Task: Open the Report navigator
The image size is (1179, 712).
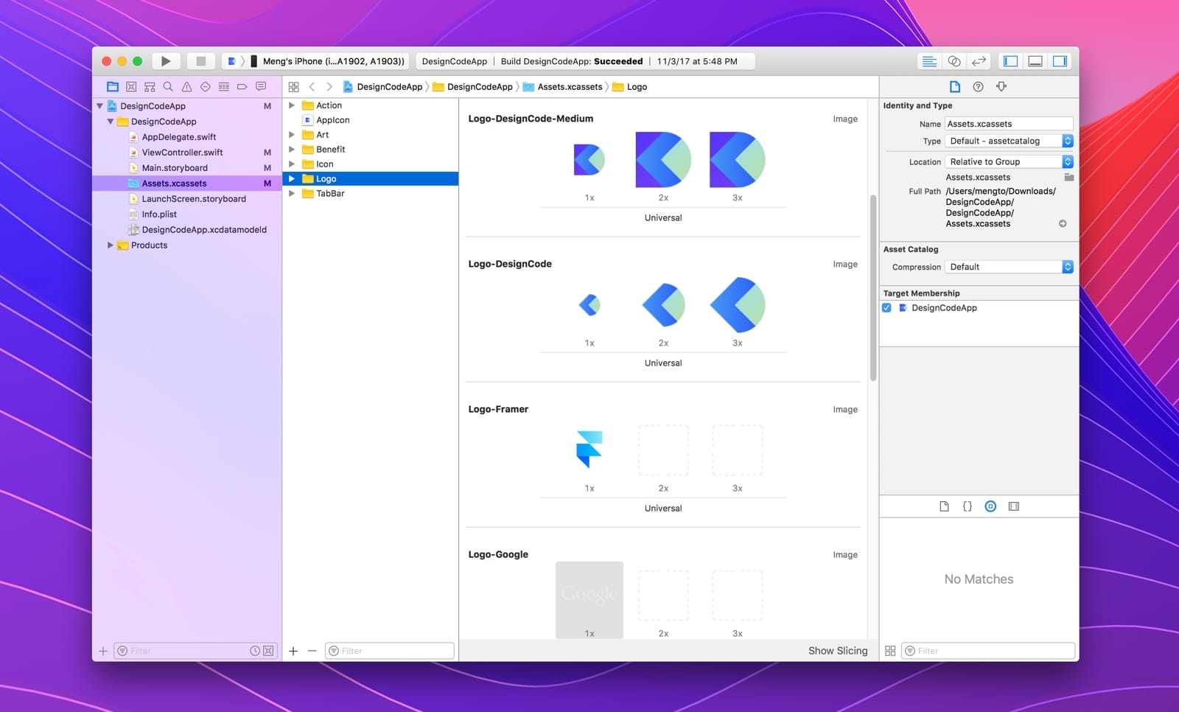Action: pos(261,86)
